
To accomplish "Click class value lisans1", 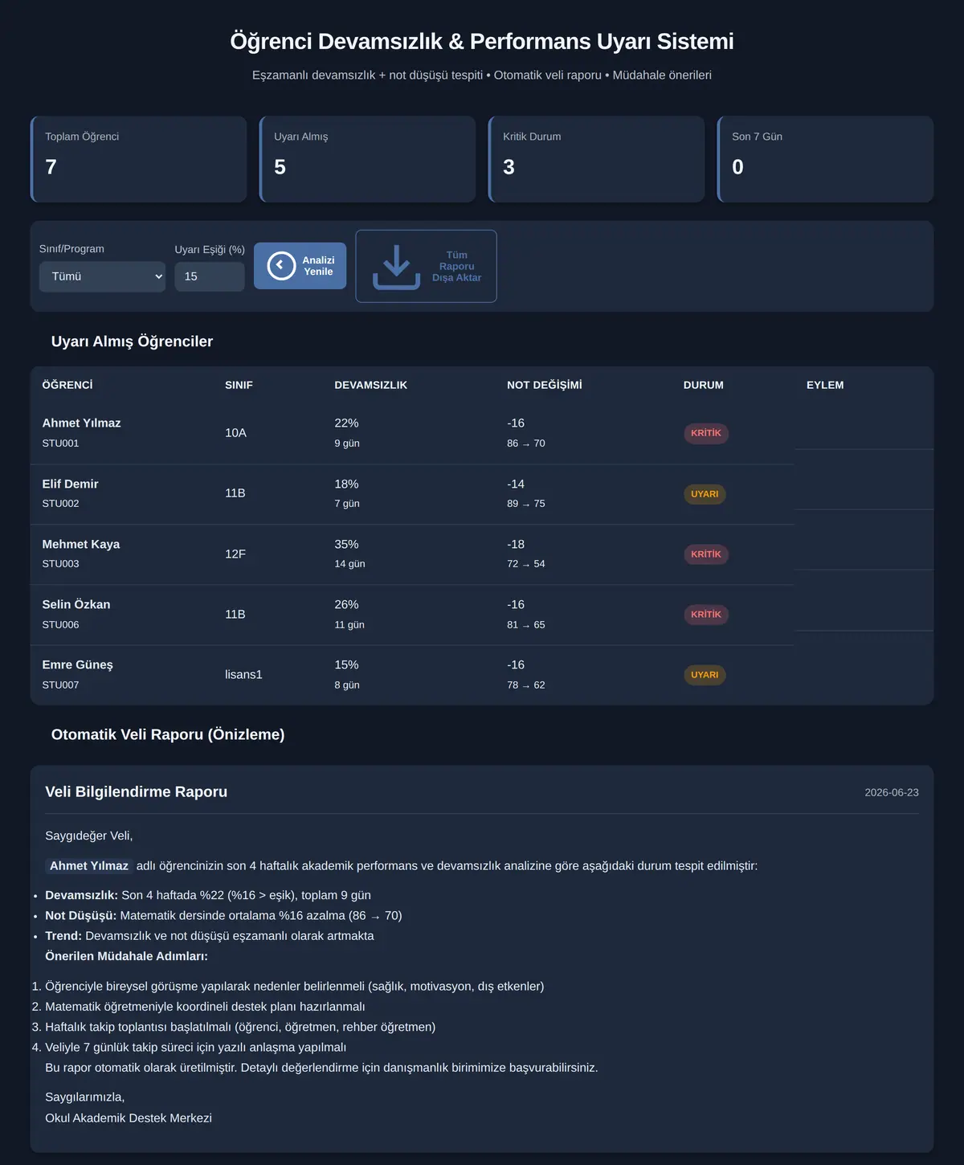I will coord(243,675).
